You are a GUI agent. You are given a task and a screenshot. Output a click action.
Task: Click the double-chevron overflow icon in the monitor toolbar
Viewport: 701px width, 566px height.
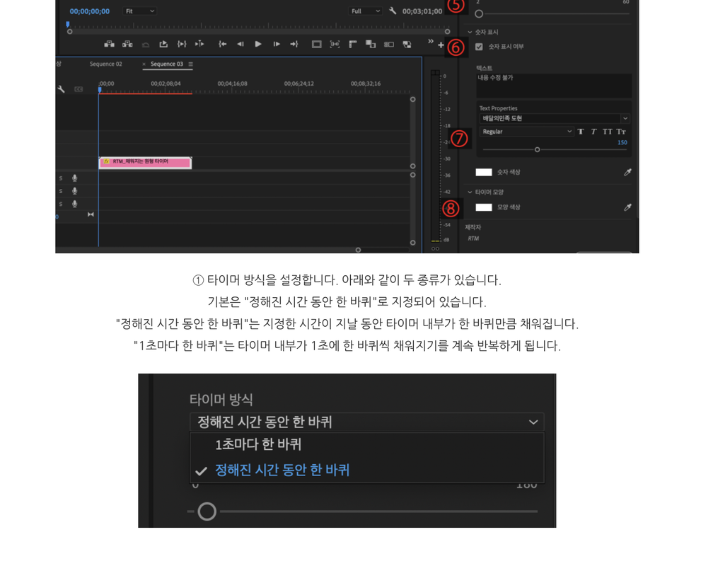tap(431, 41)
